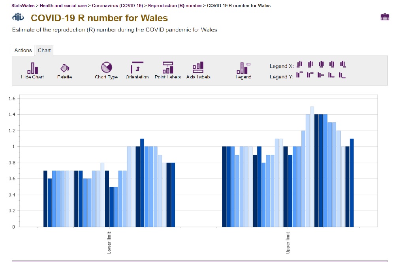The height and width of the screenshot is (262, 395).
Task: Switch to the Actions tab
Action: [23, 50]
